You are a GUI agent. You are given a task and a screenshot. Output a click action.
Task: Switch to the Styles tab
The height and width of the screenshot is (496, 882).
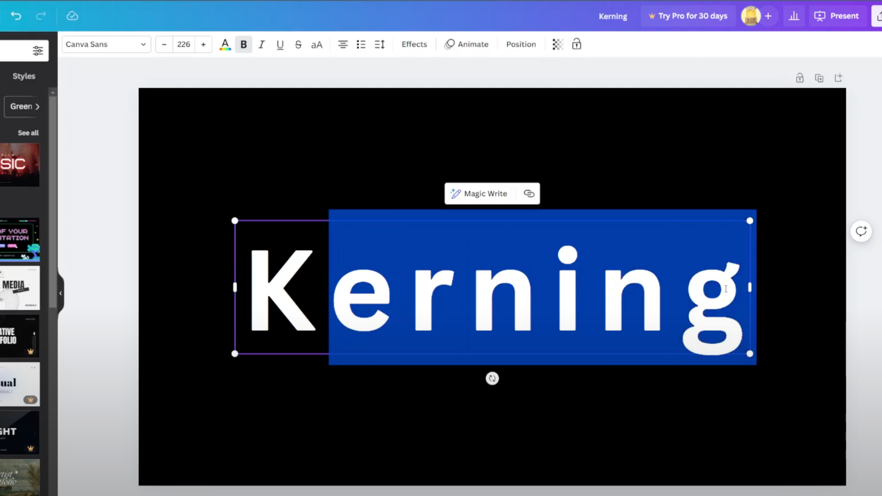[x=24, y=76]
